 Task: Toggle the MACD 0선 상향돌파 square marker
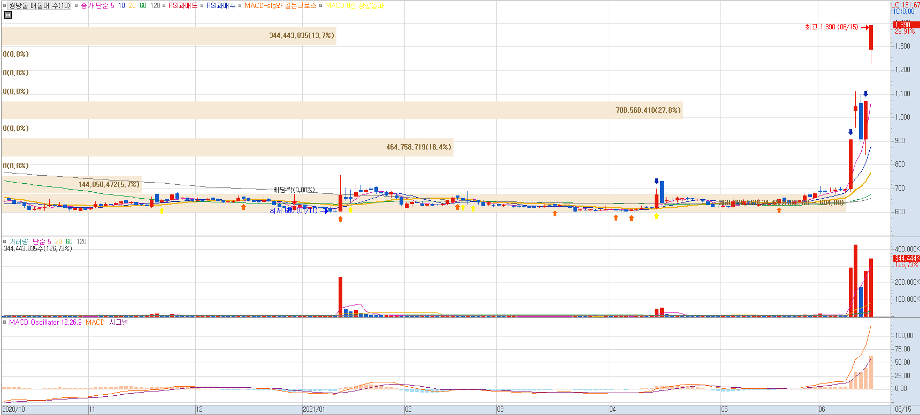320,5
